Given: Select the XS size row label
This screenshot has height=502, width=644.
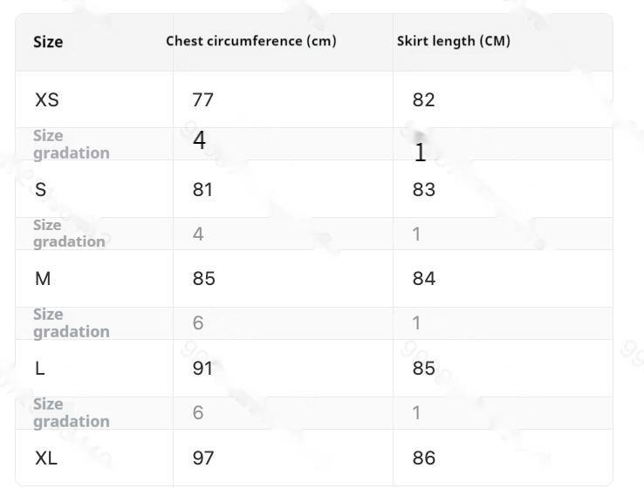Looking at the screenshot, I should pyautogui.click(x=47, y=99).
